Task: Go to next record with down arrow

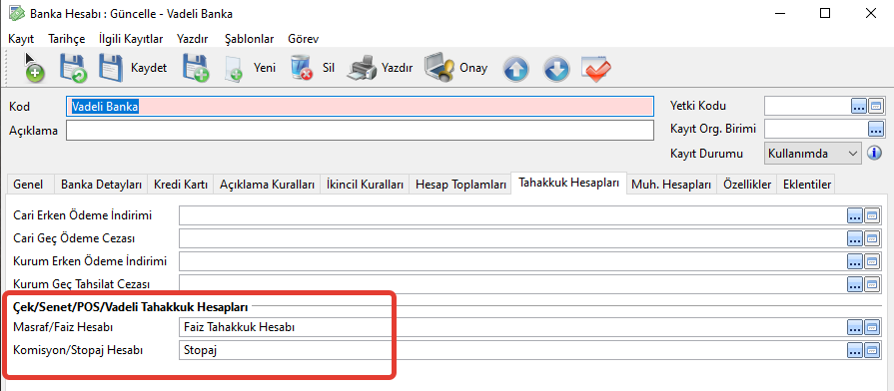Action: tap(556, 69)
